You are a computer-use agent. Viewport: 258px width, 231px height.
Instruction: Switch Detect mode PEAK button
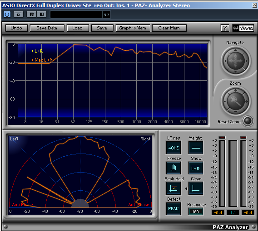coord(174,209)
